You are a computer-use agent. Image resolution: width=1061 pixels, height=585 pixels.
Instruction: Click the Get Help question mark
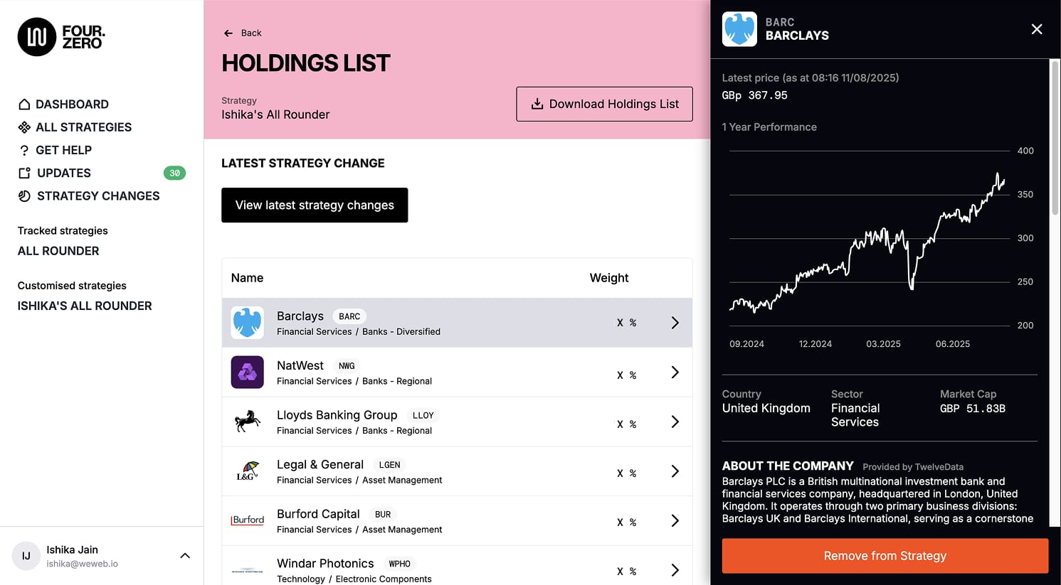24,150
